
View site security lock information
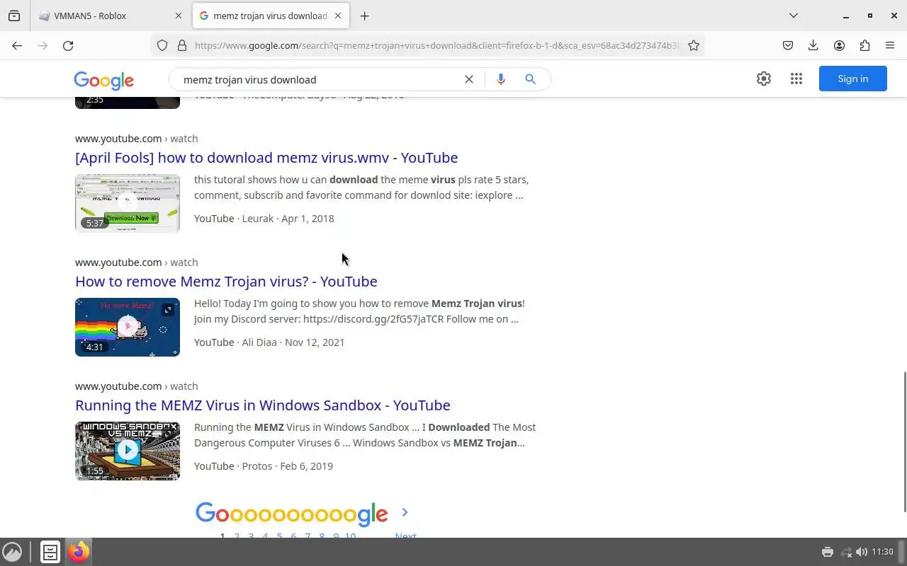coord(182,45)
